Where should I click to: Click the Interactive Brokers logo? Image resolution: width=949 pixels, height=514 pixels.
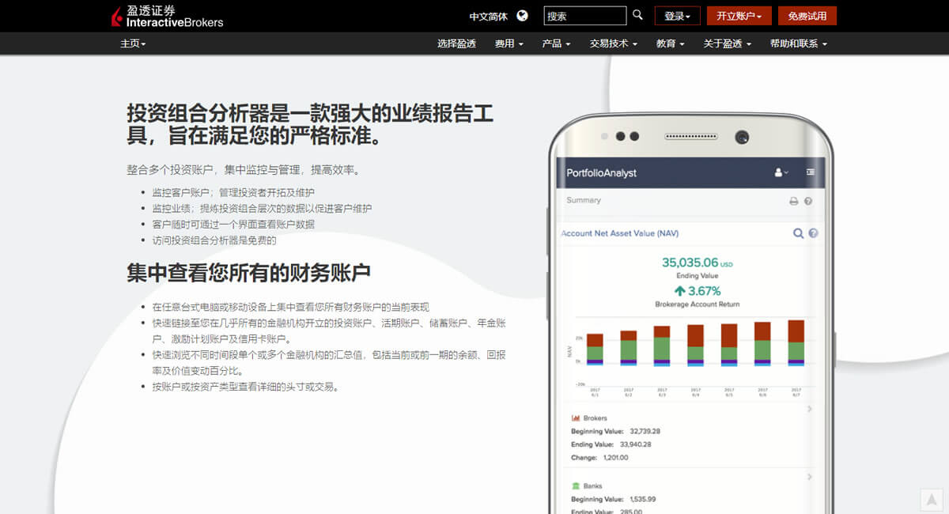[167, 17]
